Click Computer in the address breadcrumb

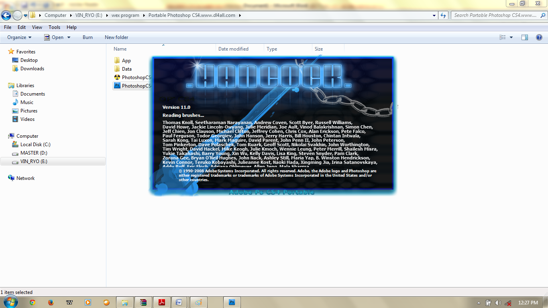55,15
